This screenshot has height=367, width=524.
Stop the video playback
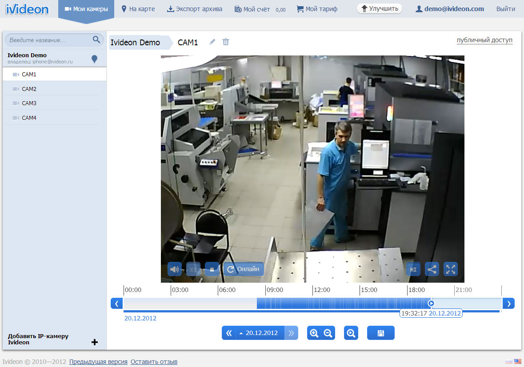point(212,269)
